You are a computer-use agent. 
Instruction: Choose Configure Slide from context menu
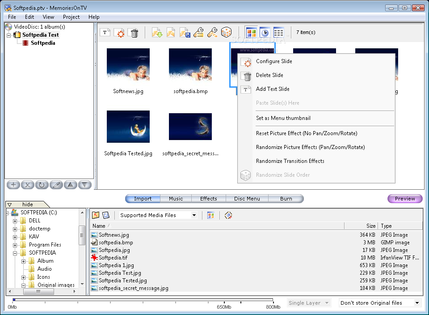(x=316, y=61)
